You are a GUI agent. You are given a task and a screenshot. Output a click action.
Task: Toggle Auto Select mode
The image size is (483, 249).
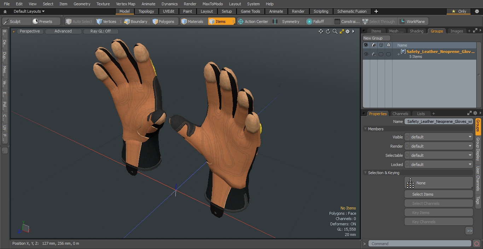[x=79, y=22]
